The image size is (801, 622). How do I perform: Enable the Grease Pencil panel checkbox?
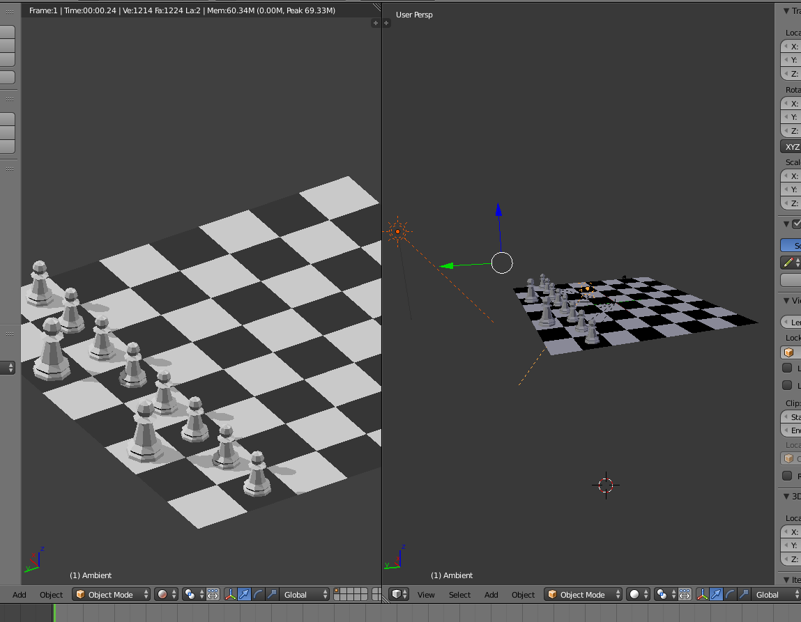click(x=797, y=224)
